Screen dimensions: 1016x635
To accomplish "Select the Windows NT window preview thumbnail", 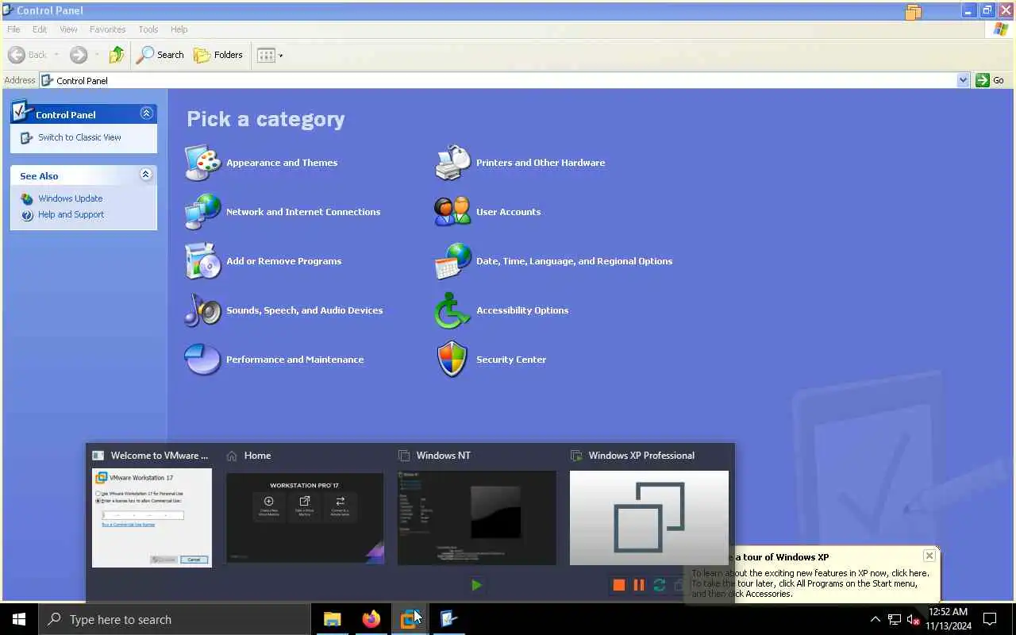I will click(x=476, y=518).
